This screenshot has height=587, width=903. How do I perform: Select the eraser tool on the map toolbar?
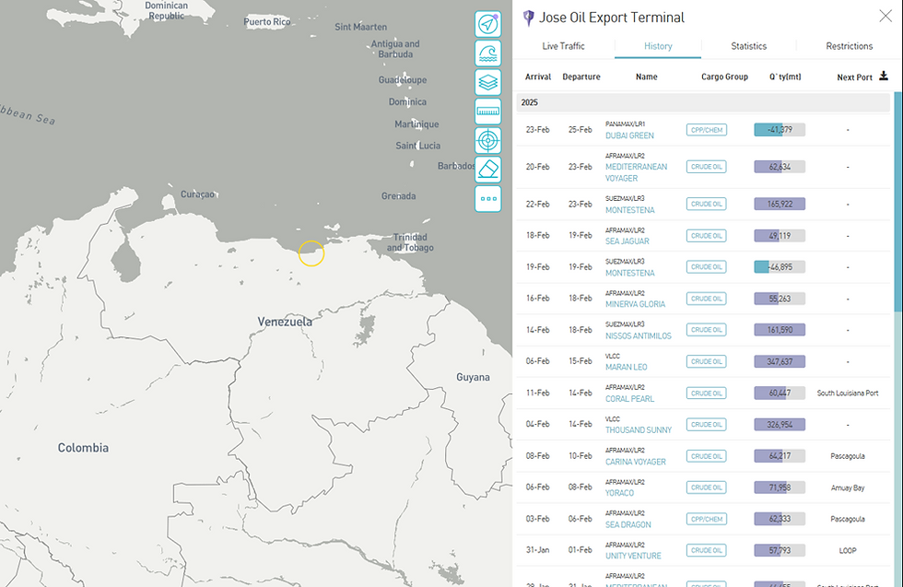pyautogui.click(x=487, y=169)
